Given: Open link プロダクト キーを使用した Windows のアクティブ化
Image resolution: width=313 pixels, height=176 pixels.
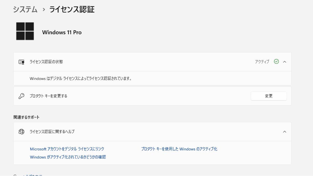Looking at the screenshot, I should point(179,149).
